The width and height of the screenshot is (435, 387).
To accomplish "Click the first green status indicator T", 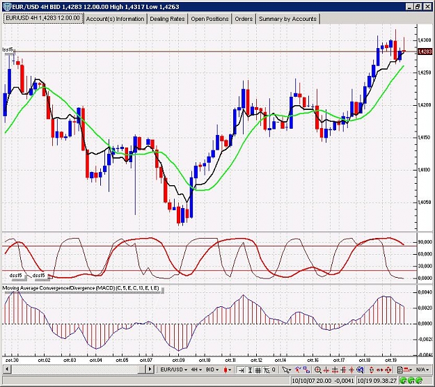I will click(x=404, y=381).
